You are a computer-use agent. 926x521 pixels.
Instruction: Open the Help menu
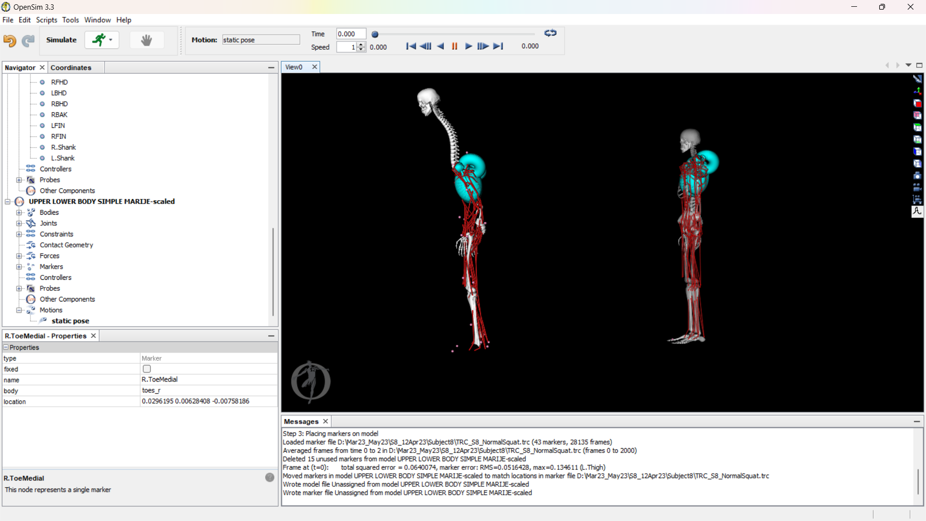(123, 20)
